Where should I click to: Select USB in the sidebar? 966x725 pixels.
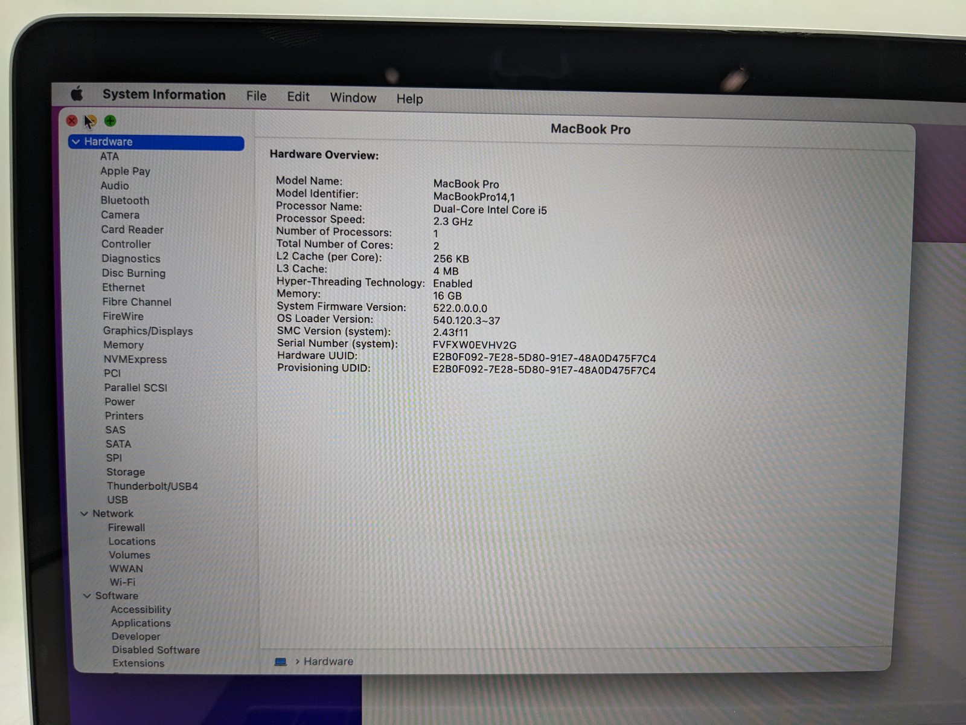pos(117,500)
